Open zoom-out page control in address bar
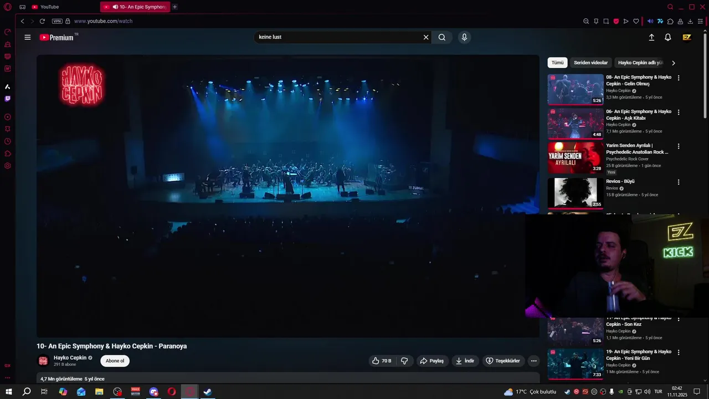709x399 pixels. point(586,21)
